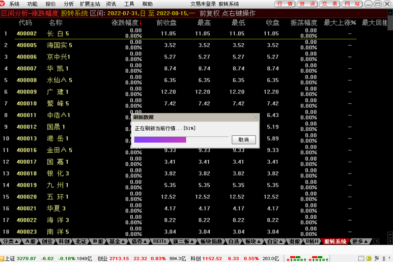Cancel the refresh with 取消 button
This screenshot has width=393, height=262.
244,140
